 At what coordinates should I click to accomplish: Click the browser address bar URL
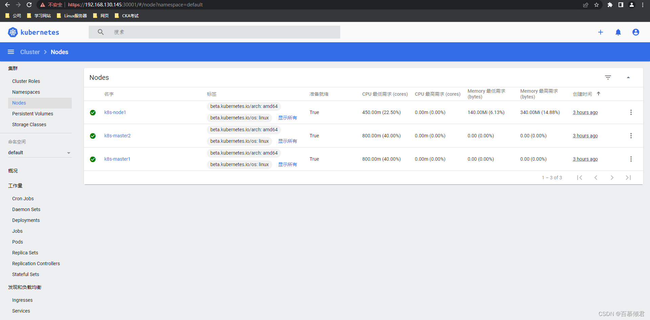coord(135,5)
